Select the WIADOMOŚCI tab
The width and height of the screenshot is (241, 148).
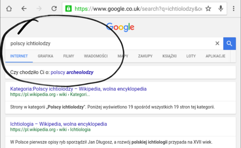pos(96,56)
